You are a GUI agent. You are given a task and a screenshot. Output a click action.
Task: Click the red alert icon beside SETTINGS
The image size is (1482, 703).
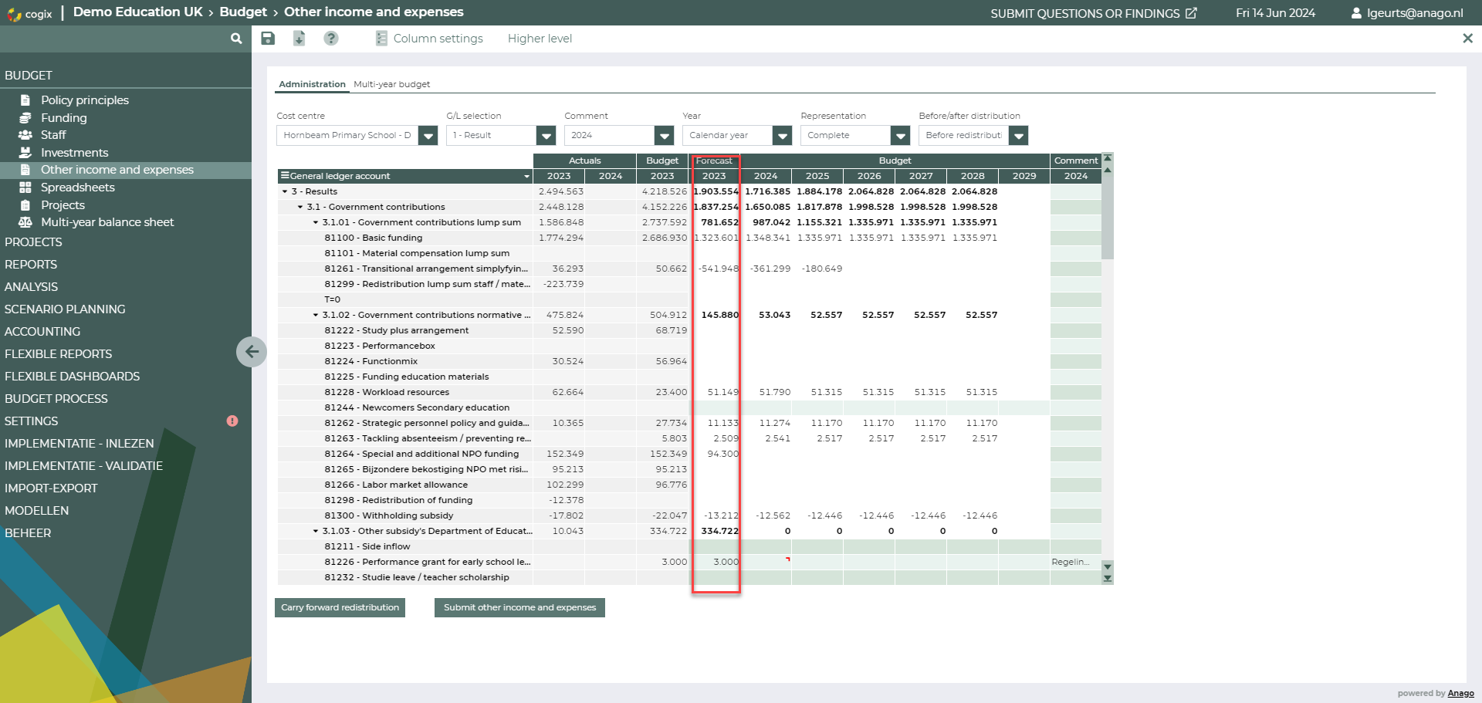232,421
